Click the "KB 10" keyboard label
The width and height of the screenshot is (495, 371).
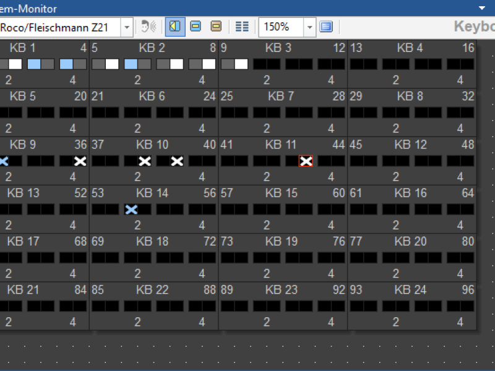coord(152,145)
